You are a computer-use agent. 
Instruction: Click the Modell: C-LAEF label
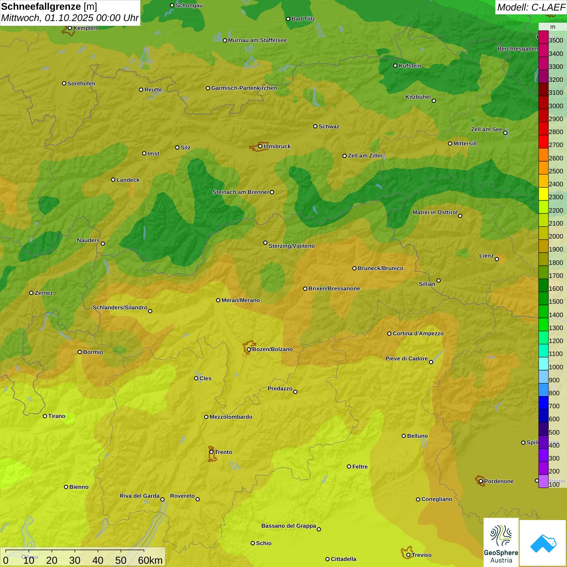click(x=531, y=7)
